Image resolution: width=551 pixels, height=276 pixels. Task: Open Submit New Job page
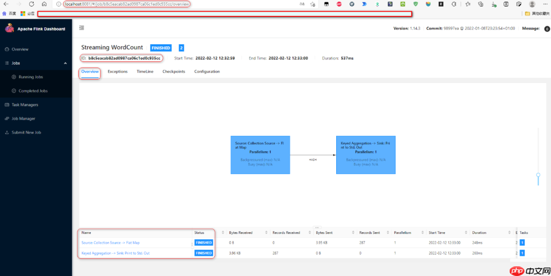(26, 132)
